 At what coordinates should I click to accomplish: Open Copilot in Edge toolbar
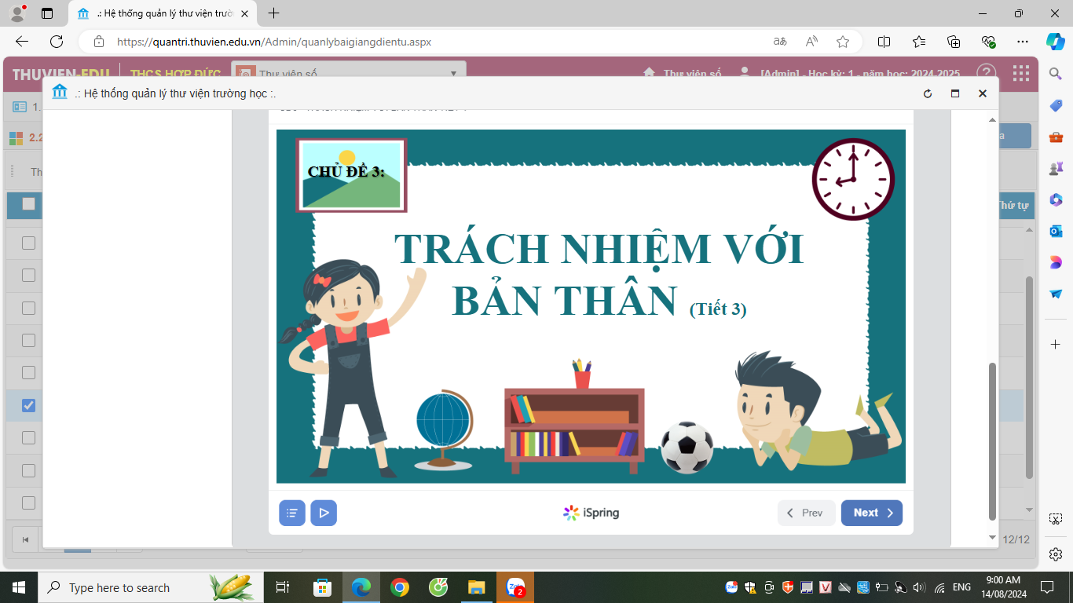click(x=1056, y=42)
